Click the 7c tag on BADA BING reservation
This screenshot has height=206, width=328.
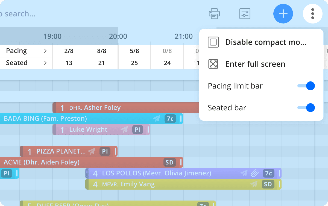point(170,119)
